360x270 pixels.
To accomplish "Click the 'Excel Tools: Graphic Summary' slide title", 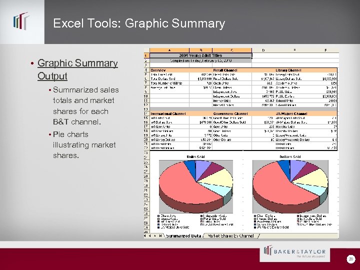I will click(x=139, y=23).
